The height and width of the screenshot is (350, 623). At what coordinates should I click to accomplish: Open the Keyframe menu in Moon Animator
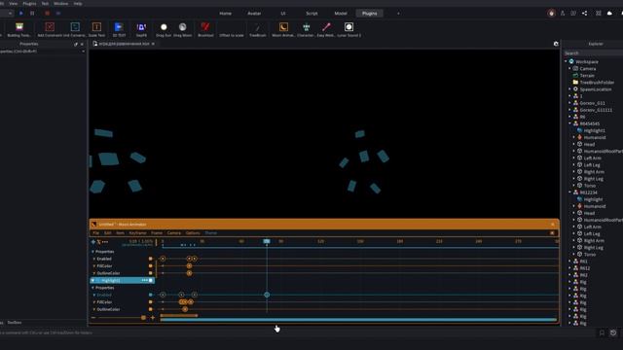(x=138, y=233)
